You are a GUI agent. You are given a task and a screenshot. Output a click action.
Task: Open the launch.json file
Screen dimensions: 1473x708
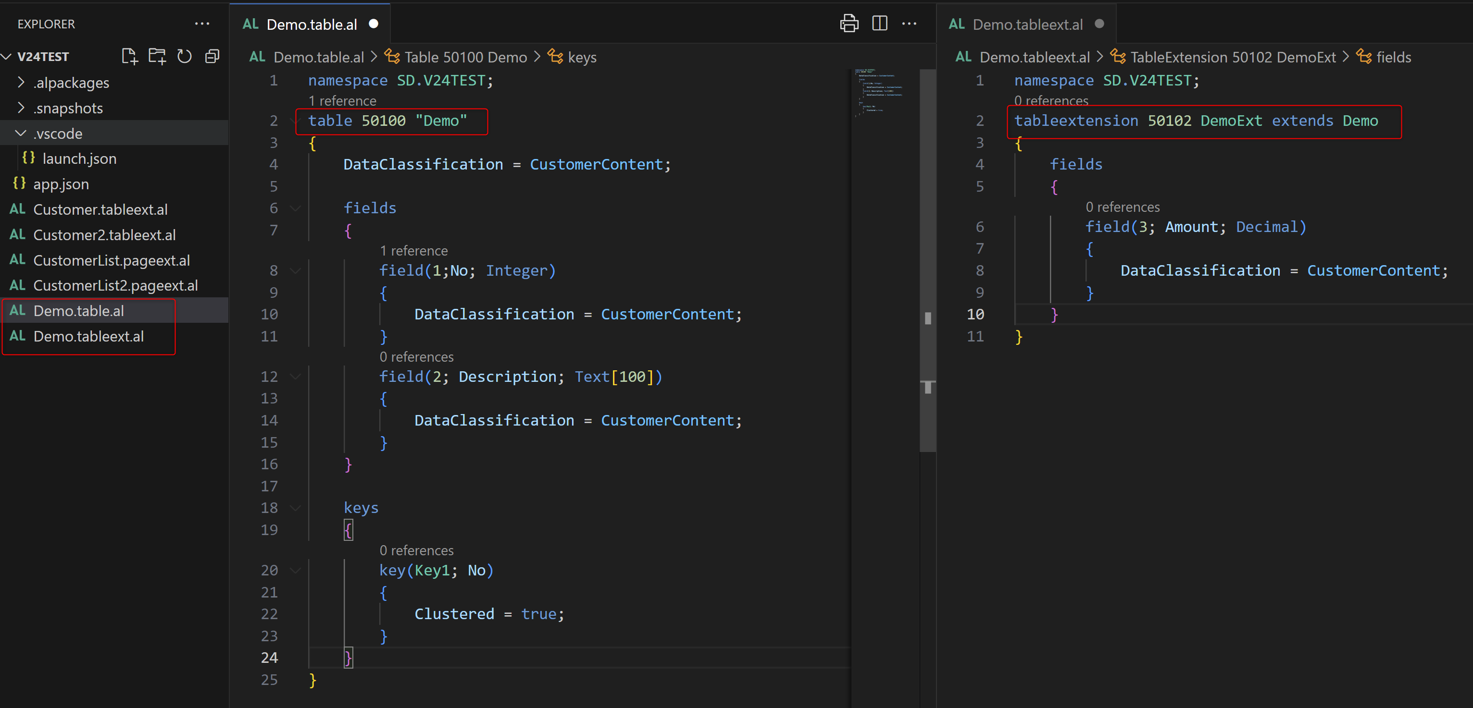tap(79, 159)
